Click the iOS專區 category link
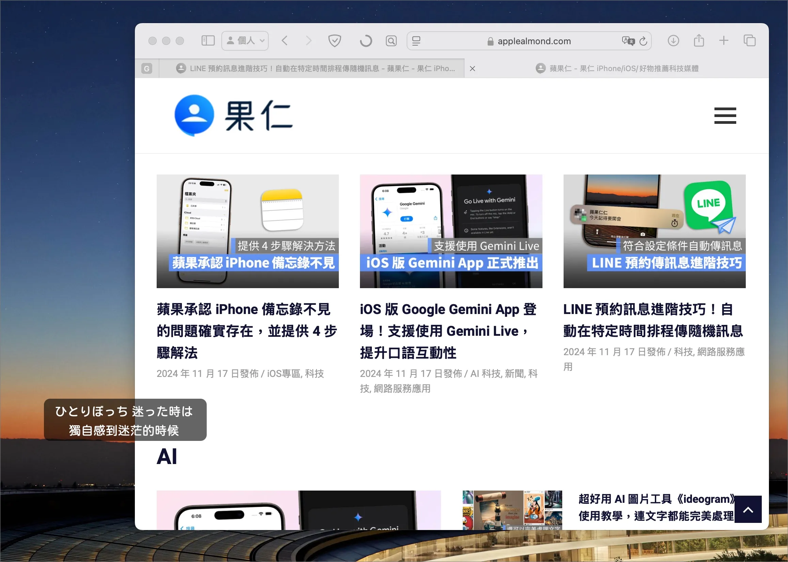 coord(283,374)
